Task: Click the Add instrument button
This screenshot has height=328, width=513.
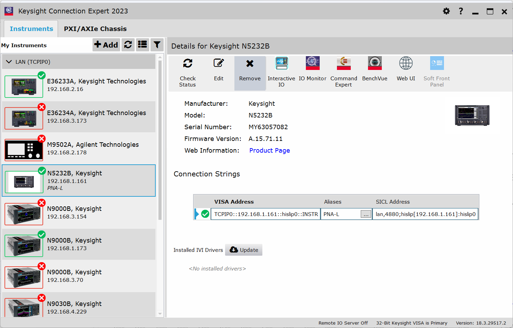Action: coord(106,45)
